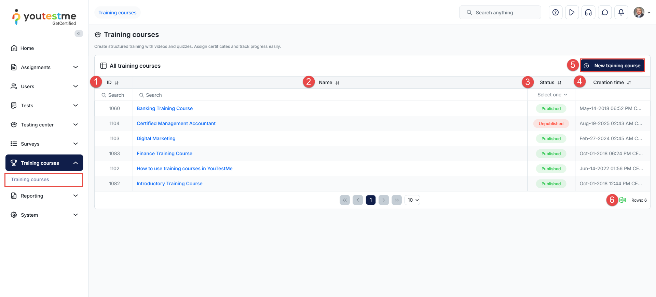Screen dimensions: 656x297
Task: Open the help question mark icon
Action: pos(556,13)
